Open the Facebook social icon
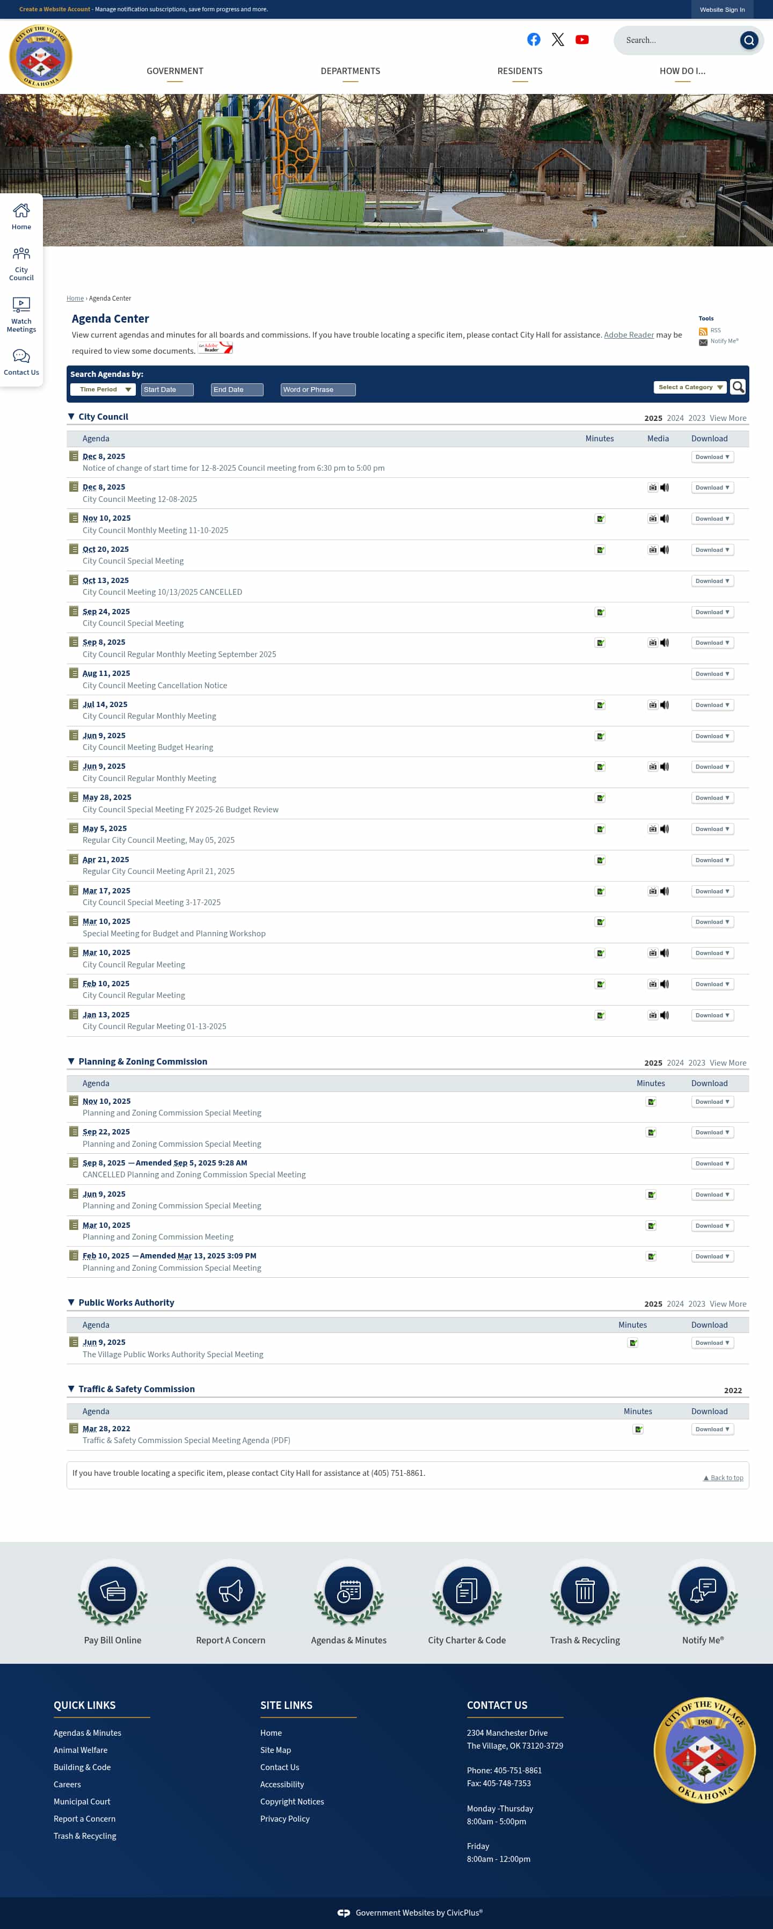 533,40
